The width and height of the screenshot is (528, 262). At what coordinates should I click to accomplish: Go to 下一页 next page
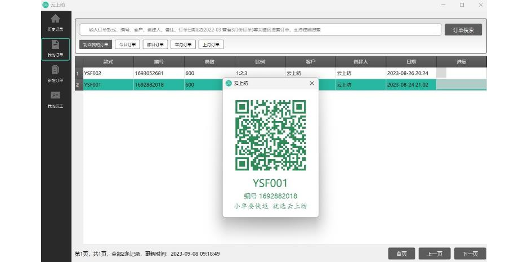coord(470,254)
